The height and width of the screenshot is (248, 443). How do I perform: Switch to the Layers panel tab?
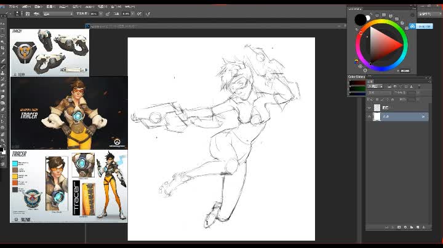click(x=370, y=82)
